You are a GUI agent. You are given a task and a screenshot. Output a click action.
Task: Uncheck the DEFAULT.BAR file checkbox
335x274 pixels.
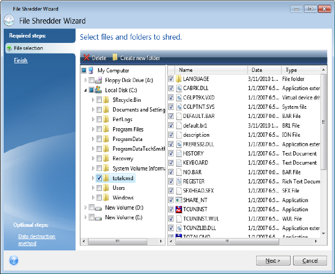(x=171, y=116)
